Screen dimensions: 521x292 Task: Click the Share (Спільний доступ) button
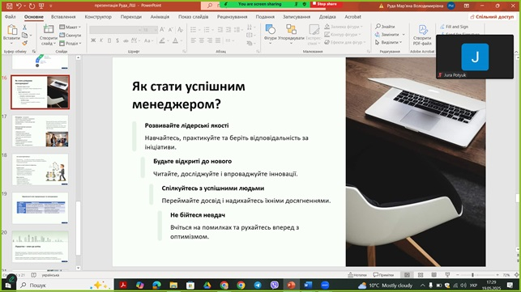(492, 17)
